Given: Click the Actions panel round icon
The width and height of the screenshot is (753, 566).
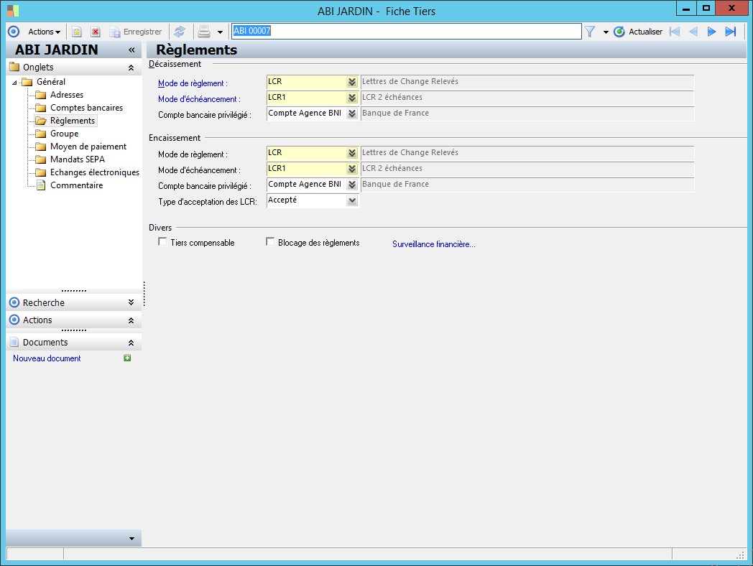Looking at the screenshot, I should 14,320.
